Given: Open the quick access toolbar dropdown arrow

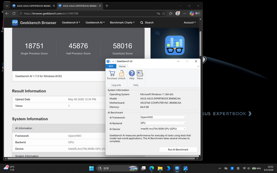Looking at the screenshot, I should pyautogui.click(x=113, y=61).
